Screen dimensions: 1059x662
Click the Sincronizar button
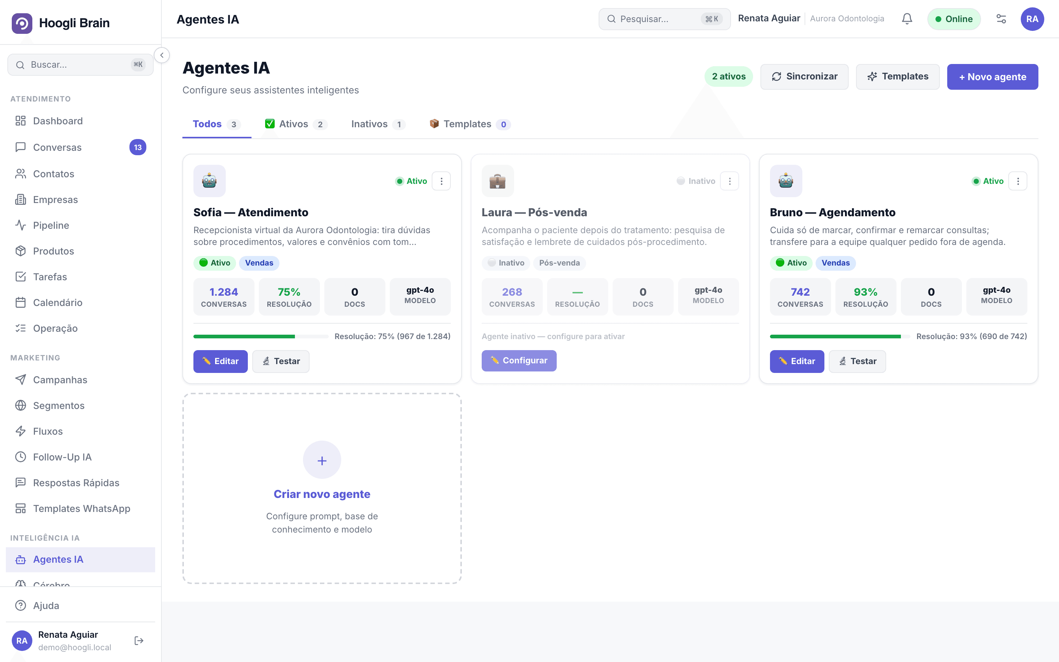[x=804, y=76]
